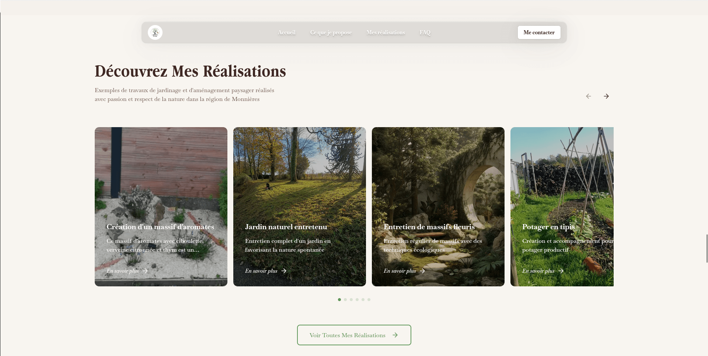Image resolution: width=708 pixels, height=356 pixels.
Task: Select the first carousel pagination dot
Action: [x=339, y=300]
